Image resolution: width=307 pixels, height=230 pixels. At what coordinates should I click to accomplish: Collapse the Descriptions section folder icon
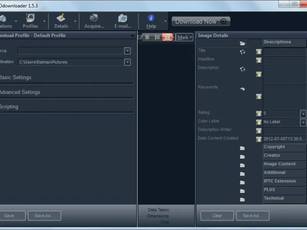click(243, 43)
